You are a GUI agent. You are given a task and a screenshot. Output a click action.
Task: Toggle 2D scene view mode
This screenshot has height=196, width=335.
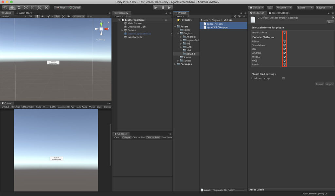(x=30, y=16)
